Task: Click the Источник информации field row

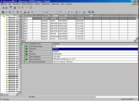Action: click(80, 62)
